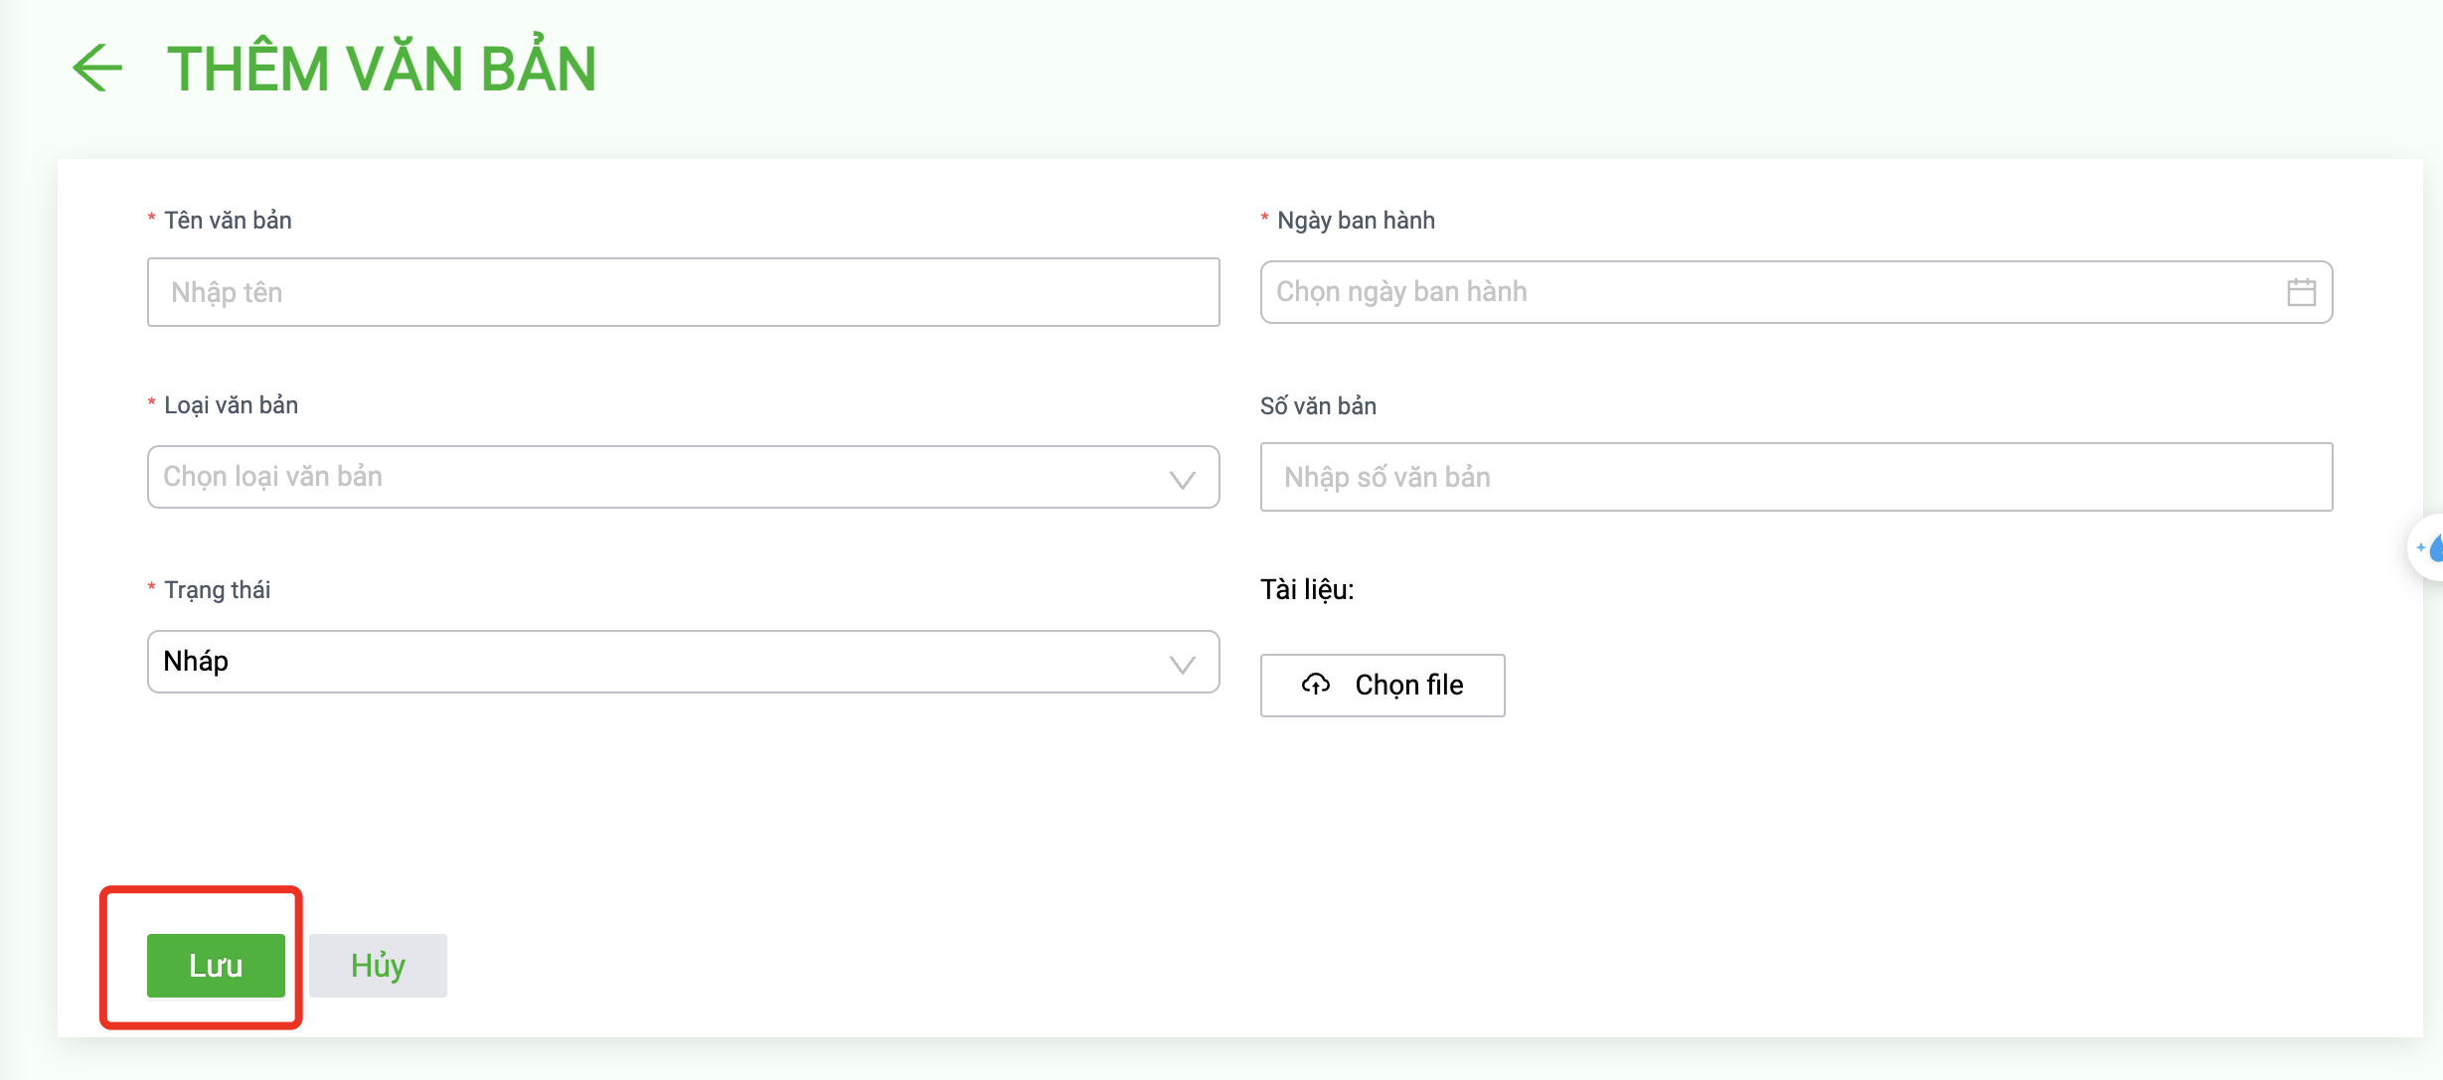Click the cloud upload icon

pyautogui.click(x=1316, y=685)
